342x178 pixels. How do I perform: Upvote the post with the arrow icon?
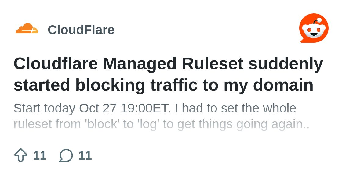pyautogui.click(x=21, y=155)
